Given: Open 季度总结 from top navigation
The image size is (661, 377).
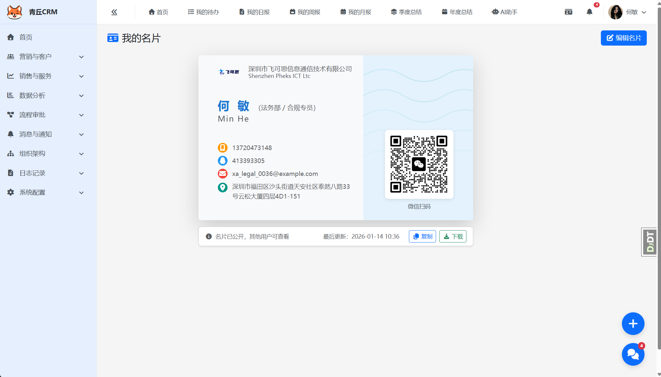Looking at the screenshot, I should tap(406, 12).
